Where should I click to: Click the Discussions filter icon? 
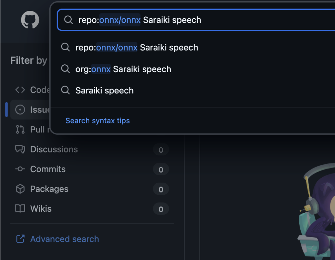click(x=20, y=149)
